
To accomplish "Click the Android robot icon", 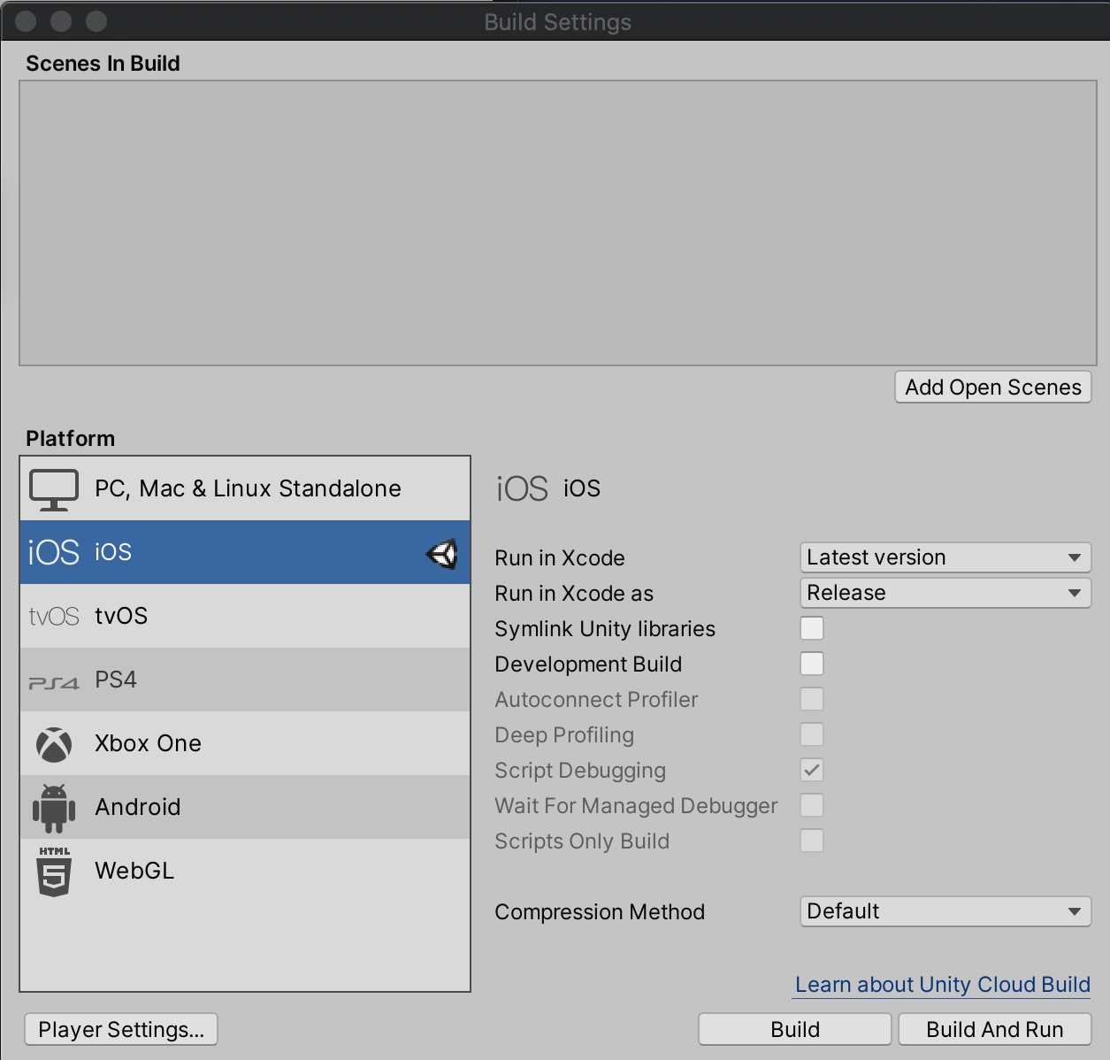I will 53,807.
